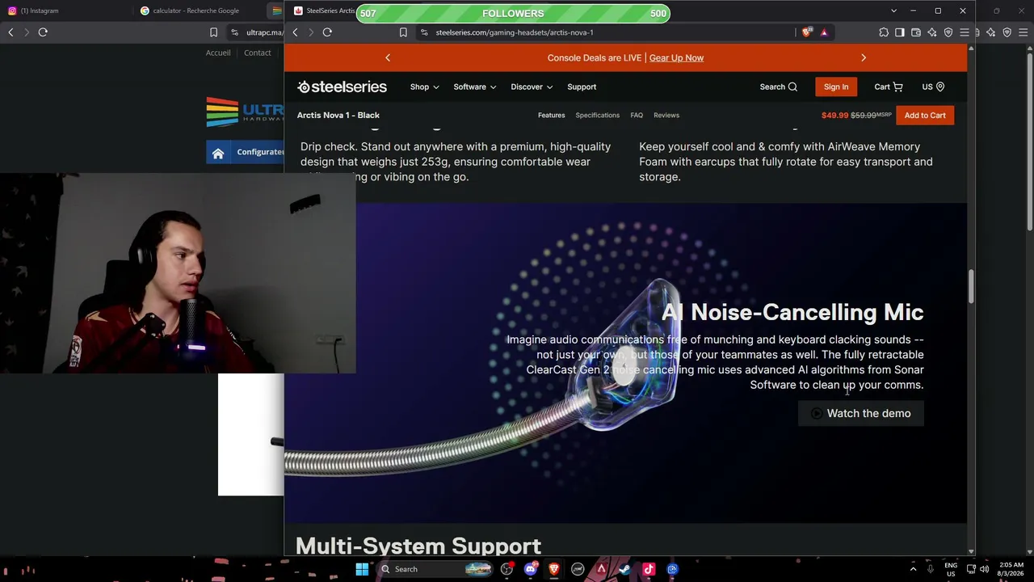The image size is (1034, 582).
Task: Open the Brave VPN shield icon
Action: pyautogui.click(x=948, y=32)
